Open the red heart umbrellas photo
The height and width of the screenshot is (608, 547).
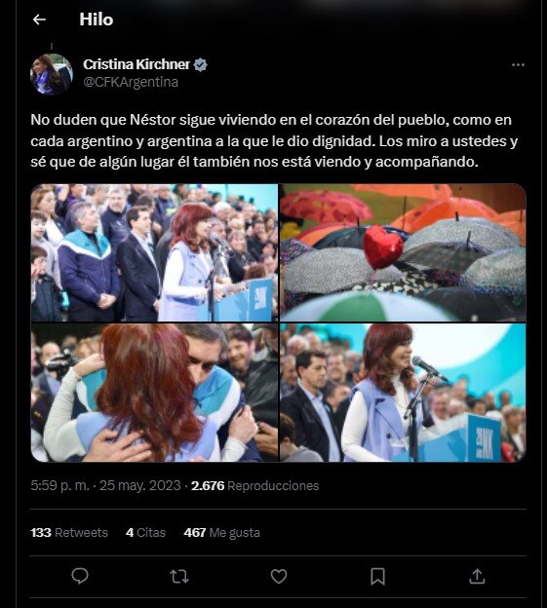[x=403, y=252]
